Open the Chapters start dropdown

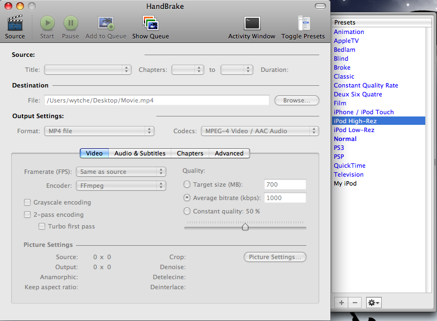click(x=188, y=70)
